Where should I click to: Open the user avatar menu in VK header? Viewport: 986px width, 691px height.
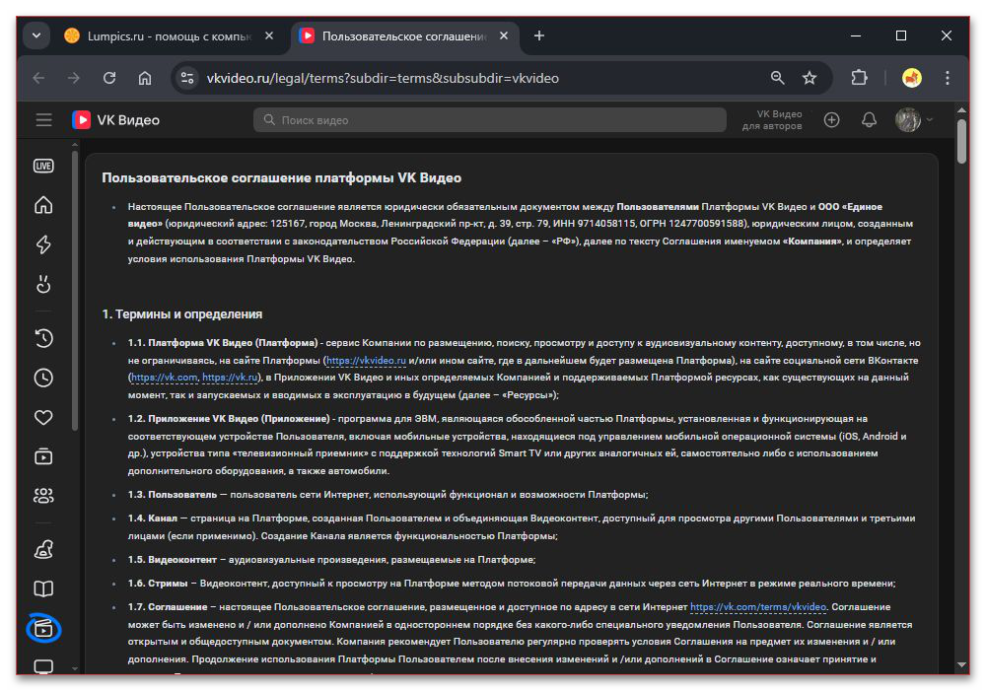(913, 119)
